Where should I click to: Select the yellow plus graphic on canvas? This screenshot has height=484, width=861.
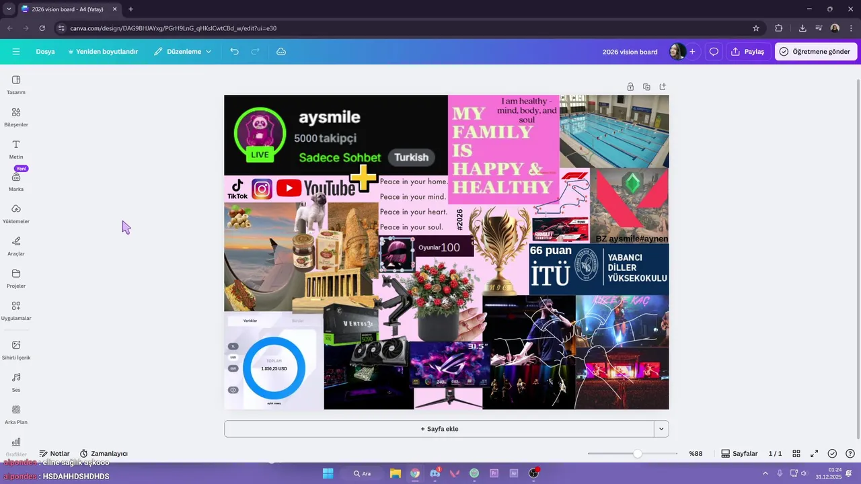pos(363,177)
